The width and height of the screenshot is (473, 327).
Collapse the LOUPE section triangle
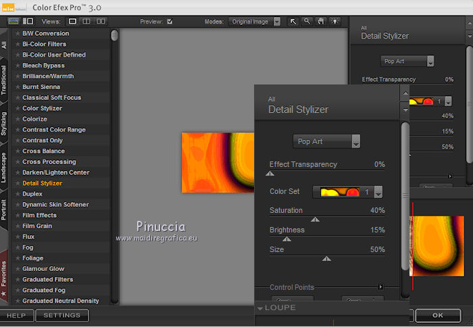pyautogui.click(x=260, y=308)
